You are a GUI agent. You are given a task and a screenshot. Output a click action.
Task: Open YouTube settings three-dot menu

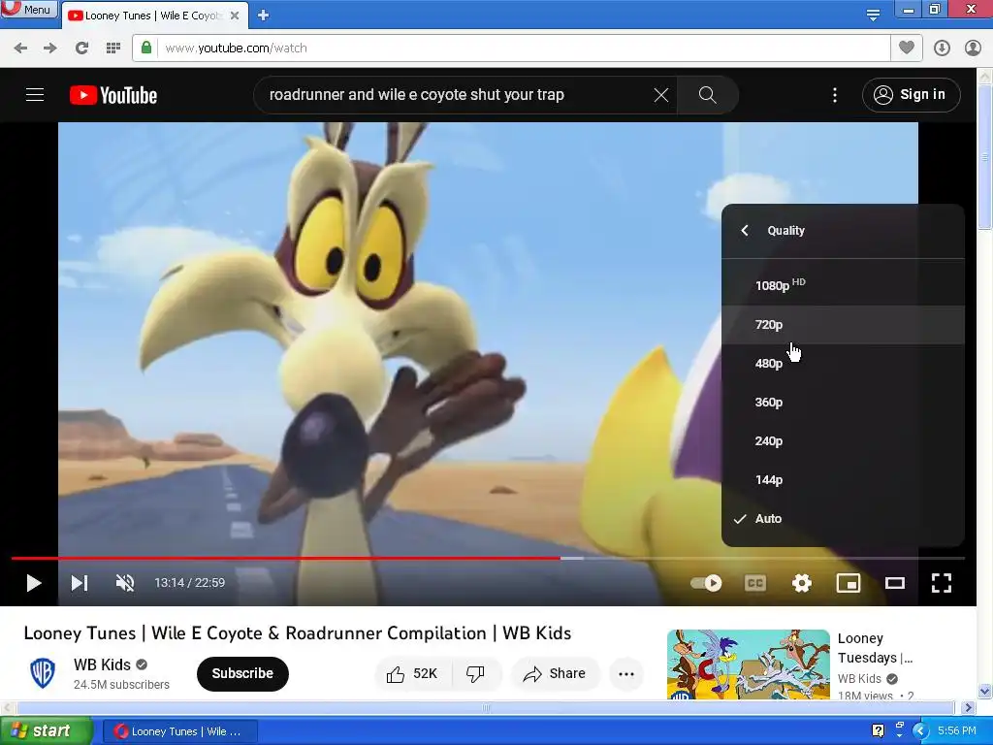click(835, 95)
